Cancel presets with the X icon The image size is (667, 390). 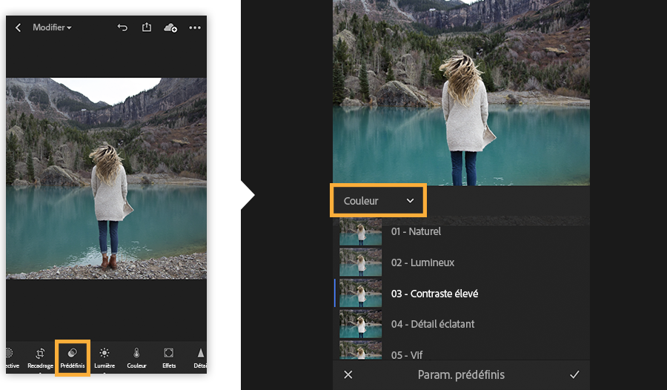tap(348, 374)
